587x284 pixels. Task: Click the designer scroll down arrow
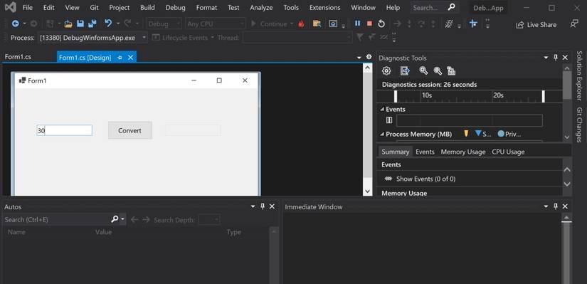click(367, 191)
